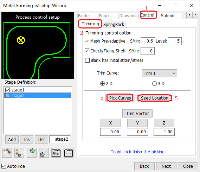200x172 pixels.
Task: Switch to the Binder tab
Action: pyautogui.click(x=88, y=16)
